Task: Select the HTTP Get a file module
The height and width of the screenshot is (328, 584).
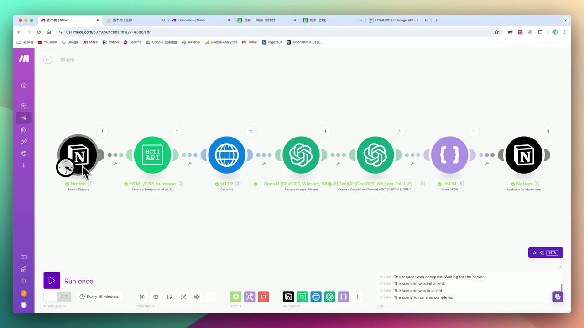Action: [227, 155]
